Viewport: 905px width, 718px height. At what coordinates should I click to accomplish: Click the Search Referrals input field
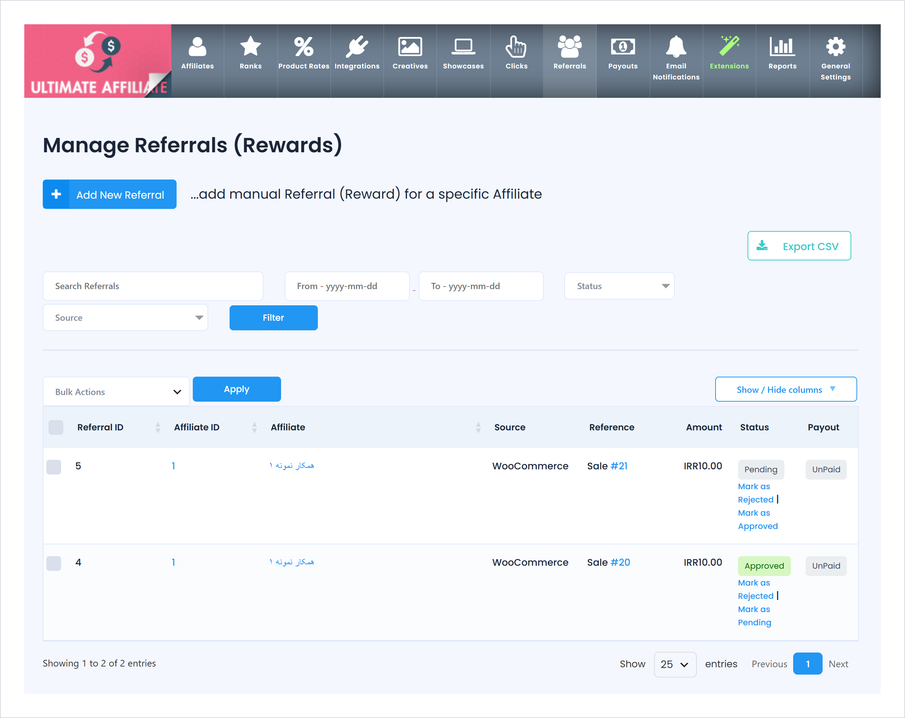point(153,286)
